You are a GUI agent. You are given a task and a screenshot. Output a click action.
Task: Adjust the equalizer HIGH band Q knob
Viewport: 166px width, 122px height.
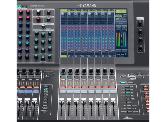pos(36,33)
